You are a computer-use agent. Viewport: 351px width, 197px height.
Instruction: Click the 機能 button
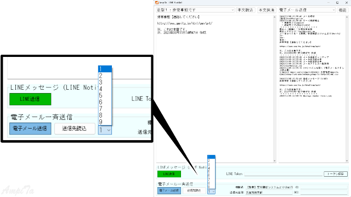342,10
